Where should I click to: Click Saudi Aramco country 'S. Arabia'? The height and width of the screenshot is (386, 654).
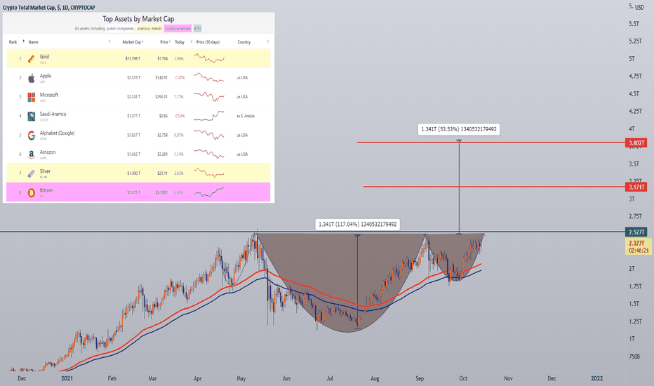[x=246, y=116]
